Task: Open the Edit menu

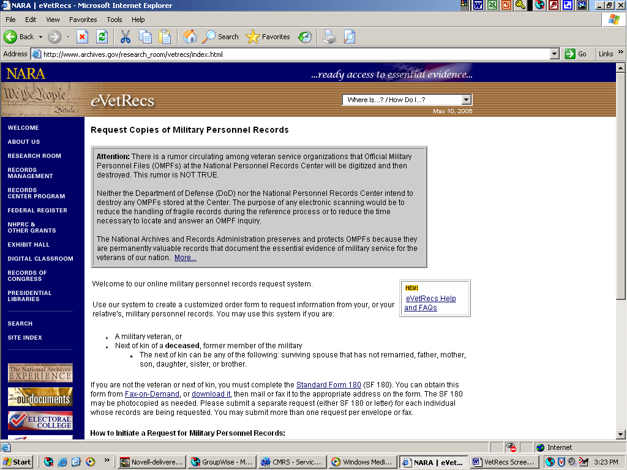Action: point(31,20)
